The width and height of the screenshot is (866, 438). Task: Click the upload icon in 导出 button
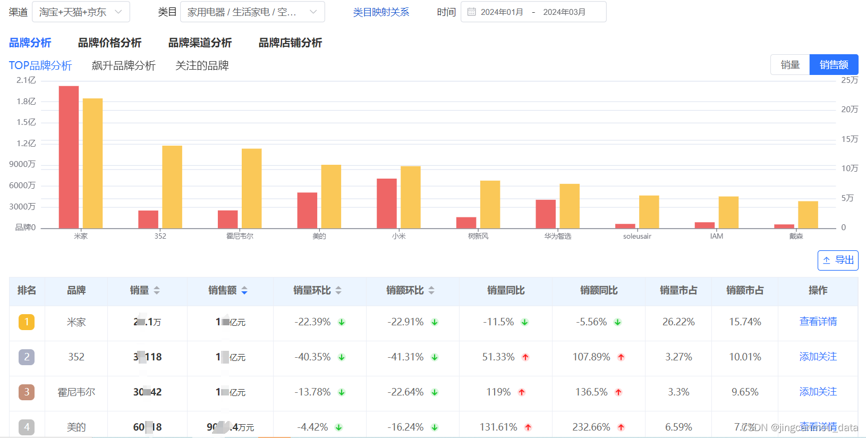(827, 260)
